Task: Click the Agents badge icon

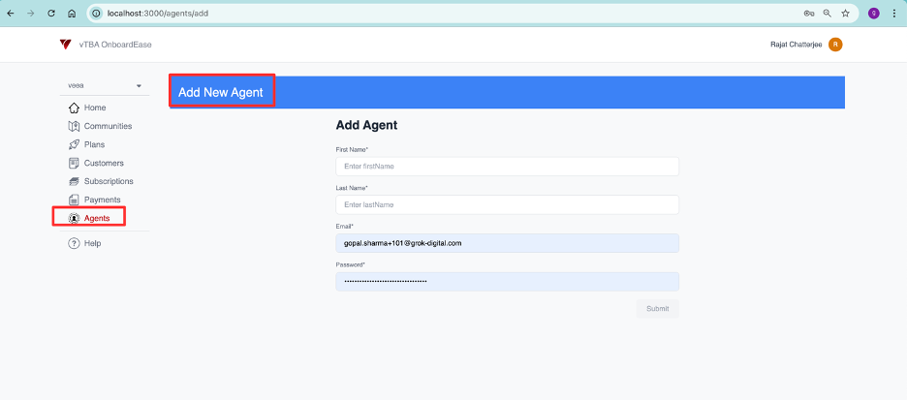Action: [x=74, y=218]
